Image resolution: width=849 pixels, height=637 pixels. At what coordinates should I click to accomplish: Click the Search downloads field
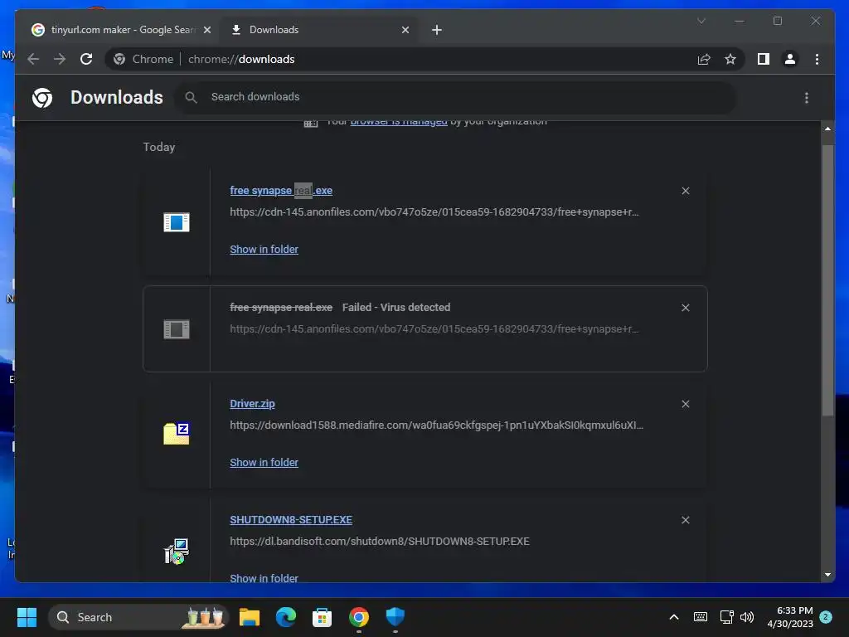455,97
